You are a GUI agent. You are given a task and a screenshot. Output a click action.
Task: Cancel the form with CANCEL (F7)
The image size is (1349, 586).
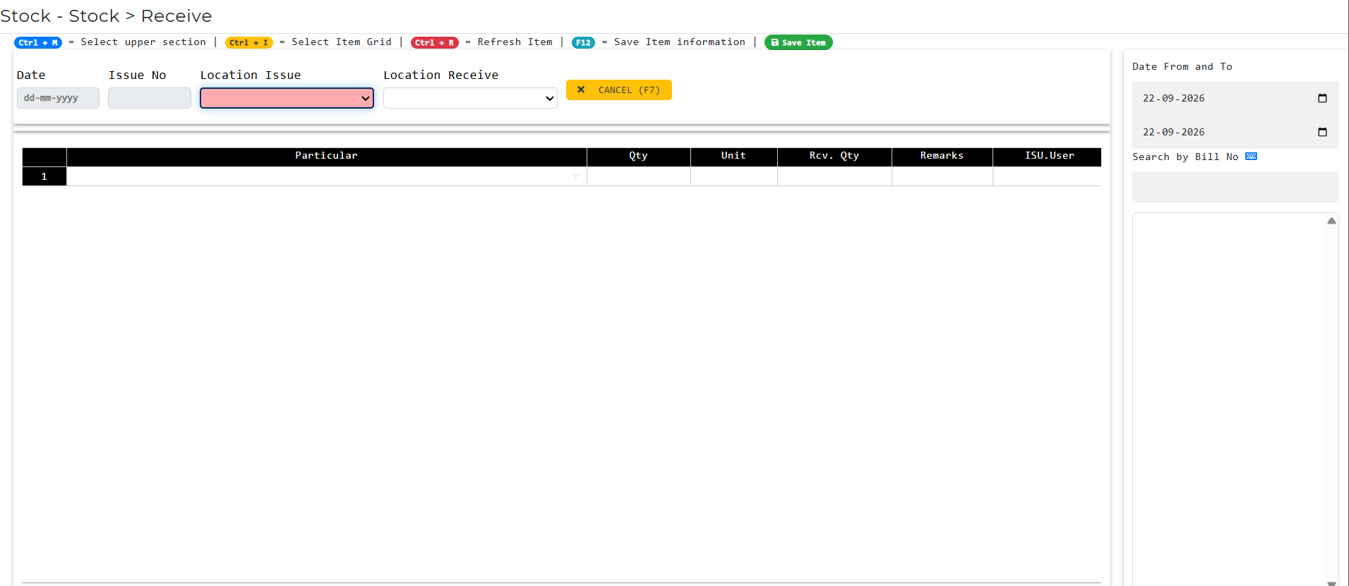[x=618, y=90]
